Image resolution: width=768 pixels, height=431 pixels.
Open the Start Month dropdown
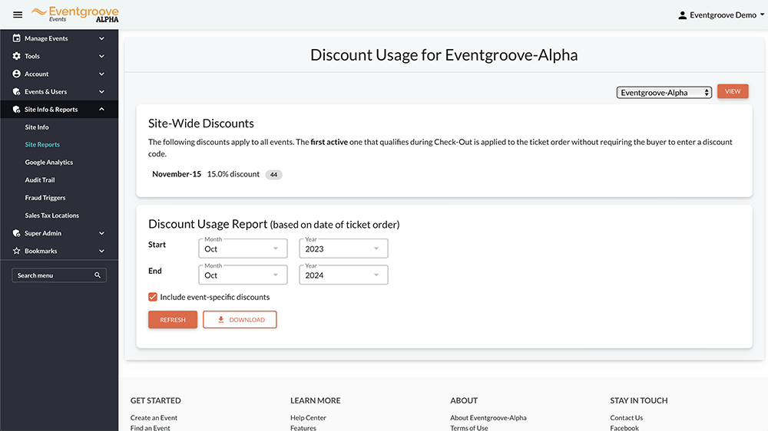243,248
